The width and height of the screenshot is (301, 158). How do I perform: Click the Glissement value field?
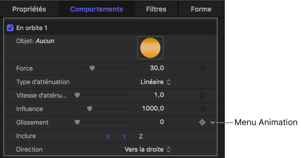(x=162, y=122)
